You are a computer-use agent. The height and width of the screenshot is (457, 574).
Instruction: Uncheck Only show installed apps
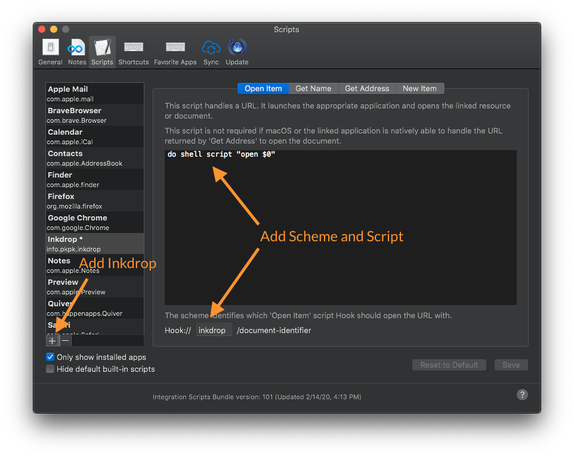pyautogui.click(x=50, y=357)
